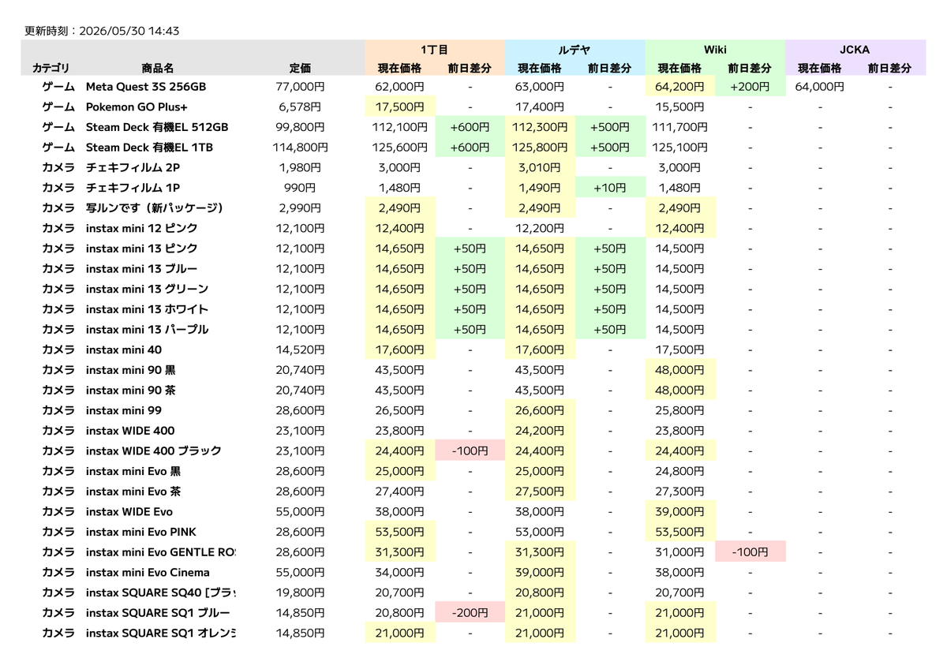The image size is (947, 669).
Task: Click the 25,800円 Wiki price cell
Action: 680,410
